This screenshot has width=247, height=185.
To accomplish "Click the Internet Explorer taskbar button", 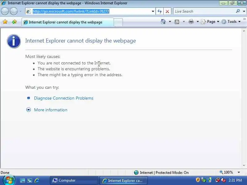I will (x=124, y=181).
